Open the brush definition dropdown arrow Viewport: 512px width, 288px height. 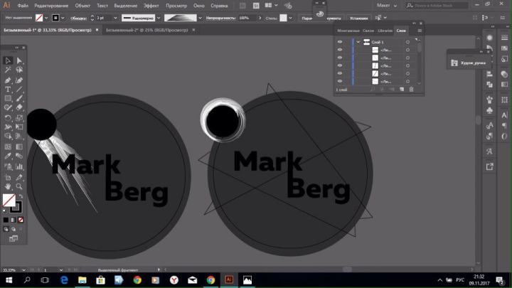pyautogui.click(x=200, y=18)
